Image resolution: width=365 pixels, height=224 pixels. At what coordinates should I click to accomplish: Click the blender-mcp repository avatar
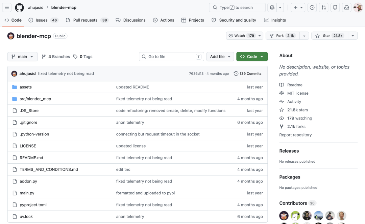point(11,36)
